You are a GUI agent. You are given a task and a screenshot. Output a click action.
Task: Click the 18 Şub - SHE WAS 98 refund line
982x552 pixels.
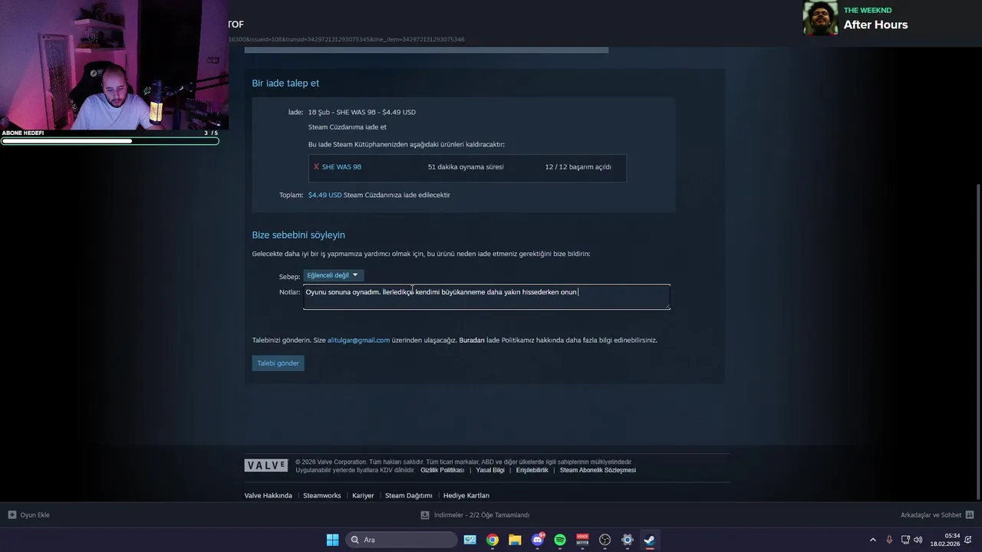[x=361, y=112]
